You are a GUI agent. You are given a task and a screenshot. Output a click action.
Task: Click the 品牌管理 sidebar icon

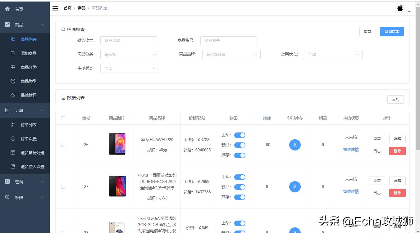(x=12, y=95)
